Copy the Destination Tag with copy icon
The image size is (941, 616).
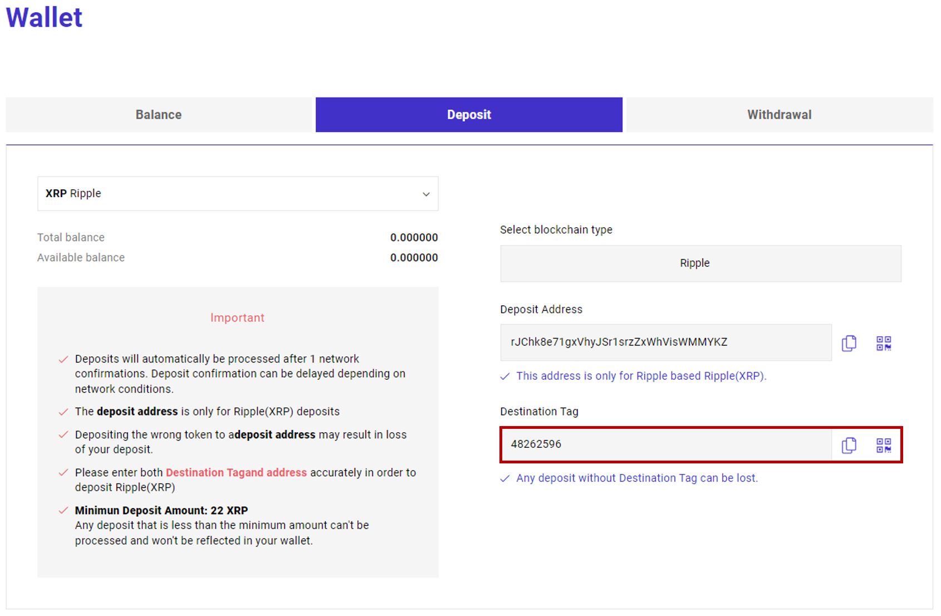coord(849,445)
